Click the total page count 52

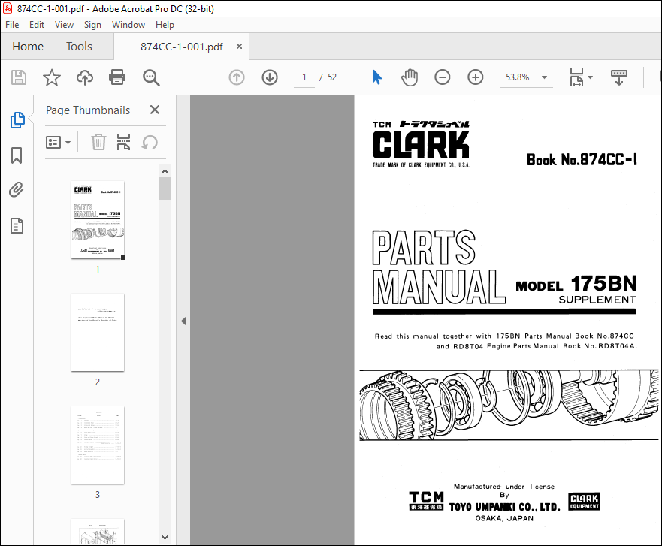point(332,77)
